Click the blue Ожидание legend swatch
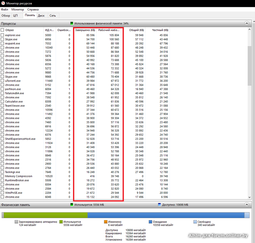255x243 pixels. tap(150, 222)
